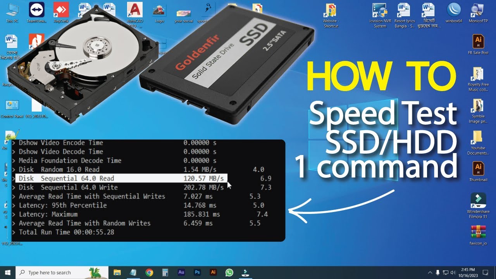This screenshot has width=496, height=279.
Task: Open the Youtube Documents folder
Action: coord(478,143)
